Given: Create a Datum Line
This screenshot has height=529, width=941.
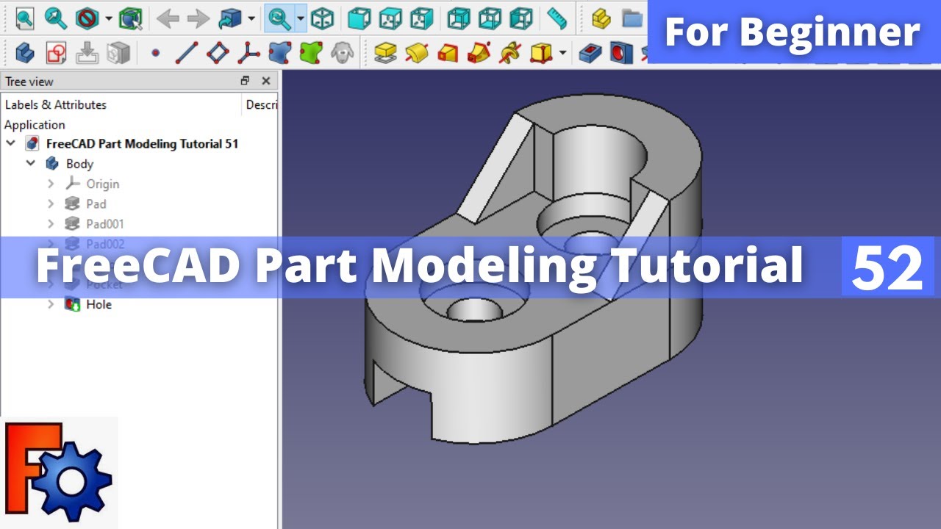Looking at the screenshot, I should click(x=187, y=52).
